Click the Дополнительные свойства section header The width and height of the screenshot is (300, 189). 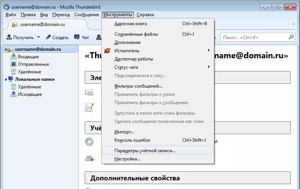187,178
